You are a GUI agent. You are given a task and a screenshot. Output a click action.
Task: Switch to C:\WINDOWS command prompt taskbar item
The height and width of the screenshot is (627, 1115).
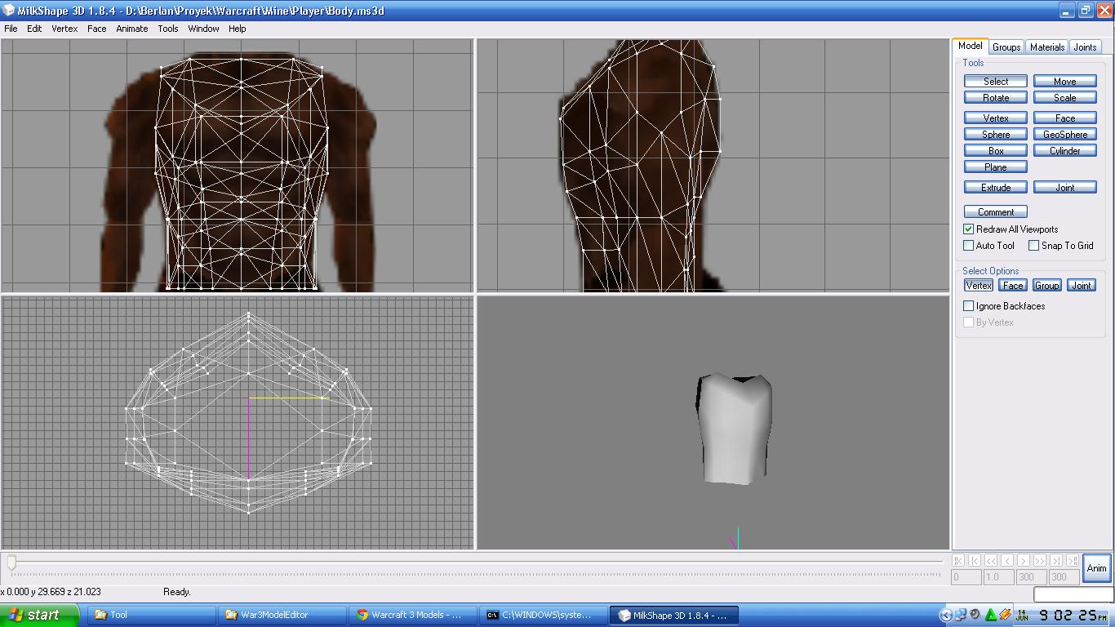click(543, 615)
